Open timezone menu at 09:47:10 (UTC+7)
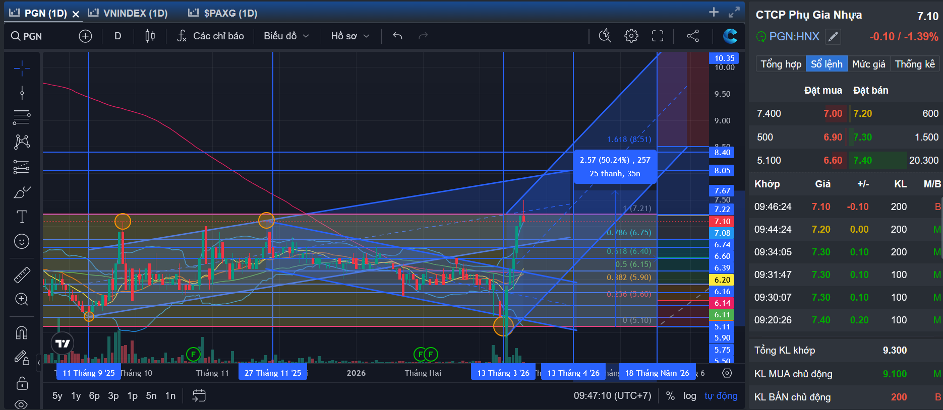The height and width of the screenshot is (410, 943). 613,396
